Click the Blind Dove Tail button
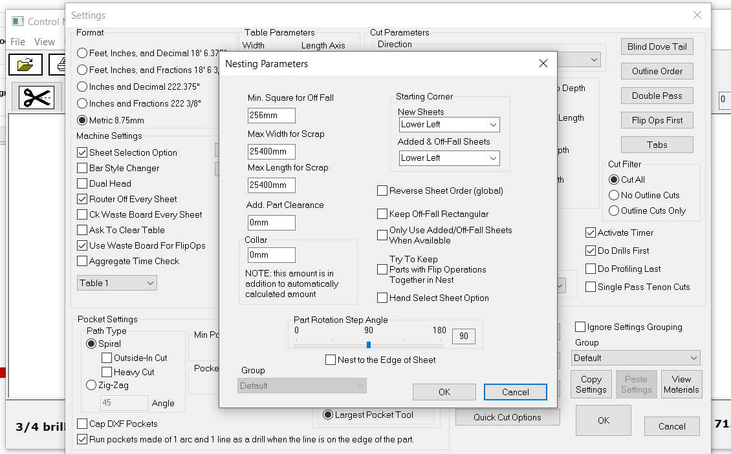This screenshot has height=454, width=731. (657, 46)
